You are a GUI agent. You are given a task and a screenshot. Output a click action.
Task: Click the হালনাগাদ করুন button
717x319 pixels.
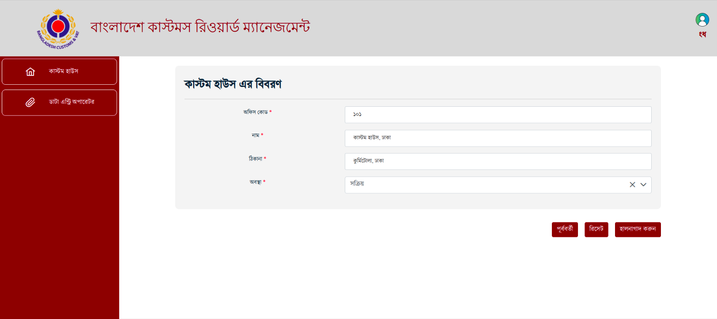(638, 229)
